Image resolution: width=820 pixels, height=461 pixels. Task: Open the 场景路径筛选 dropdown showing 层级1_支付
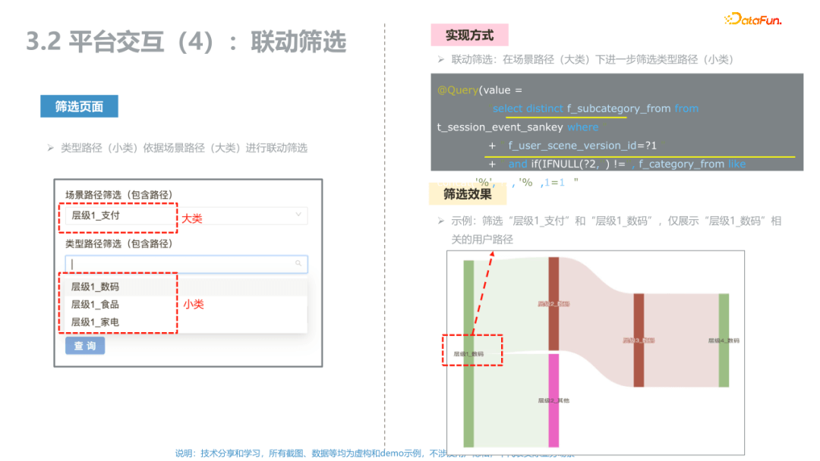(186, 215)
